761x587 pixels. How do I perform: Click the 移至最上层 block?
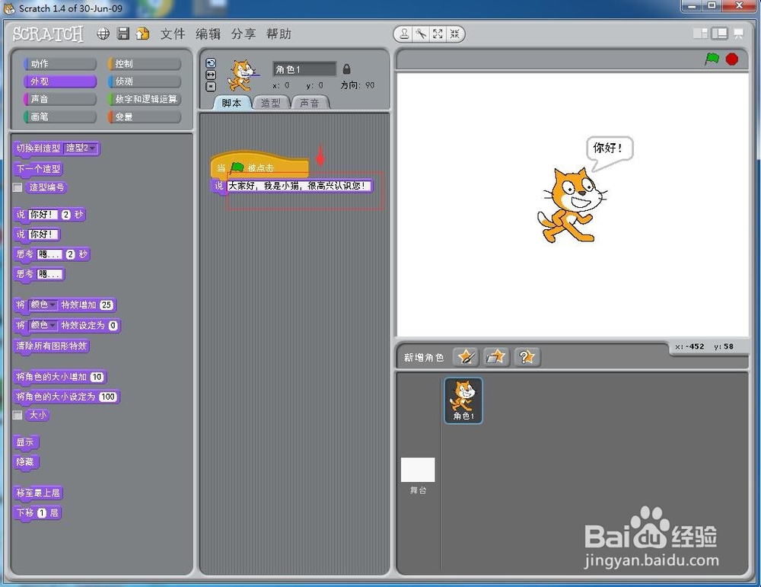tap(38, 493)
